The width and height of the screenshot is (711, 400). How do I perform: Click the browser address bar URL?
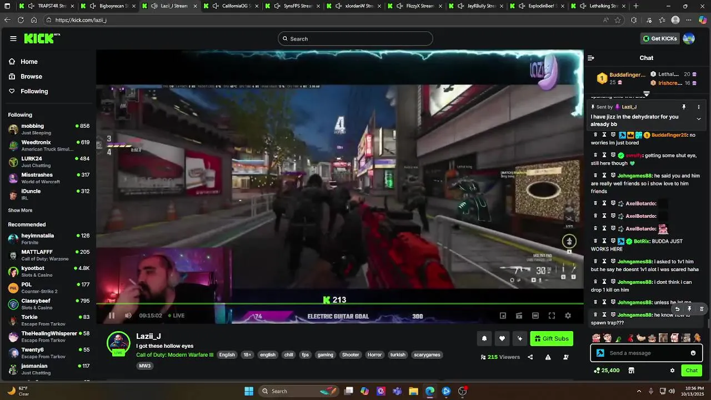pyautogui.click(x=81, y=19)
